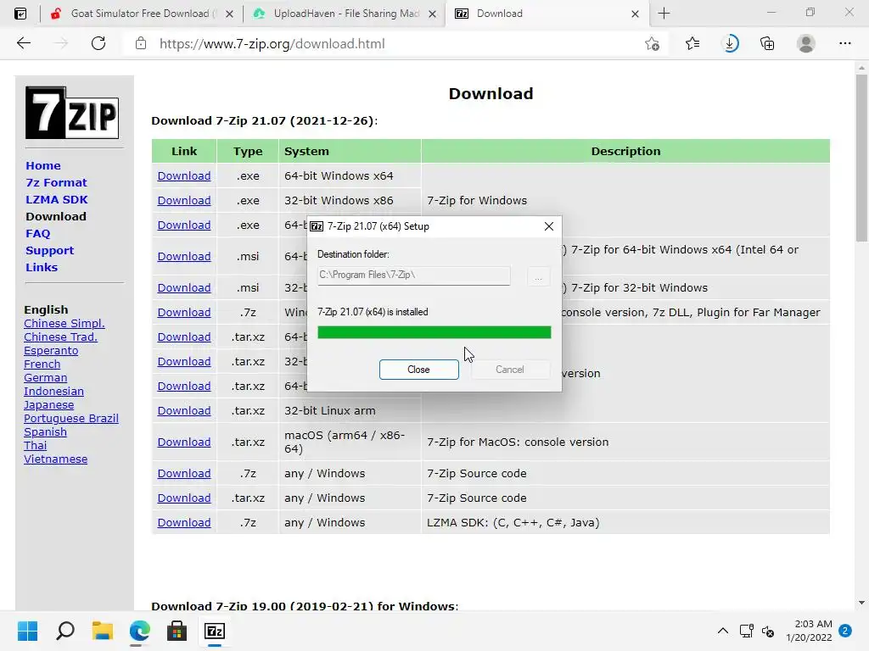Click Close in 7-Zip Setup dialog
The image size is (869, 651).
click(x=418, y=370)
